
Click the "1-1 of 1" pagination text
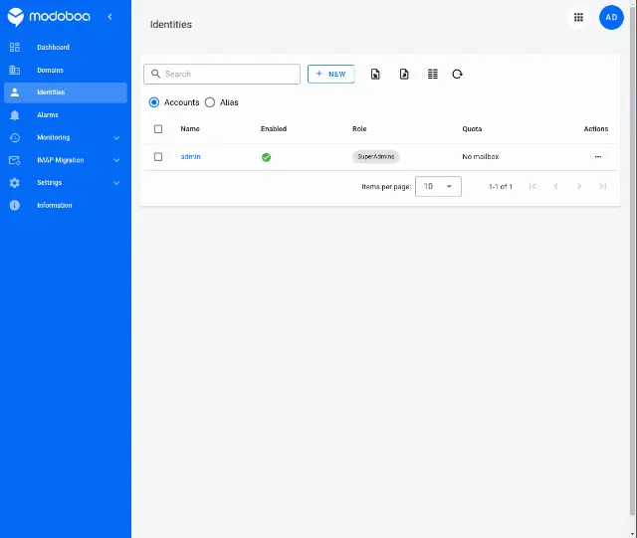pyautogui.click(x=500, y=186)
